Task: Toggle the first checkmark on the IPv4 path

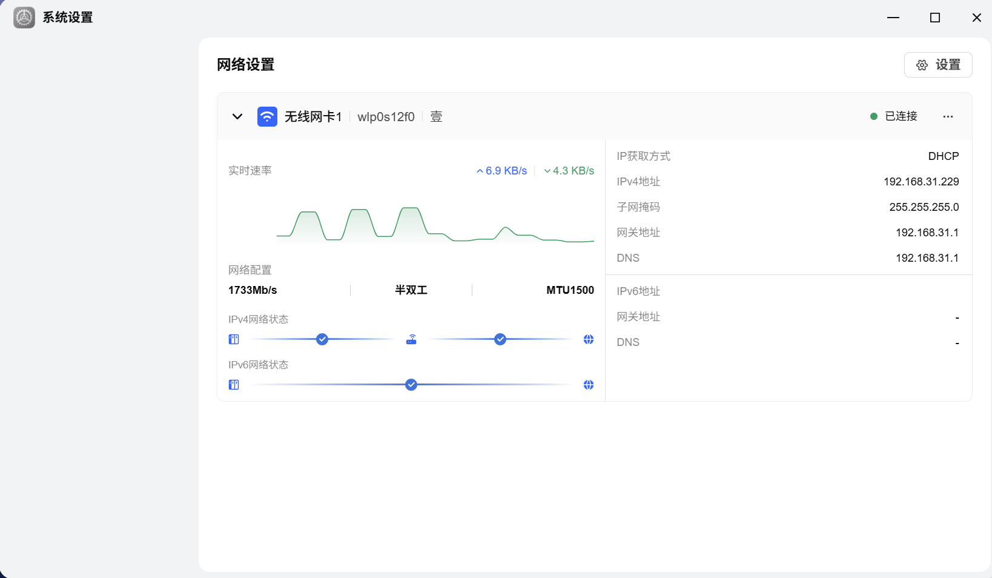Action: (322, 339)
